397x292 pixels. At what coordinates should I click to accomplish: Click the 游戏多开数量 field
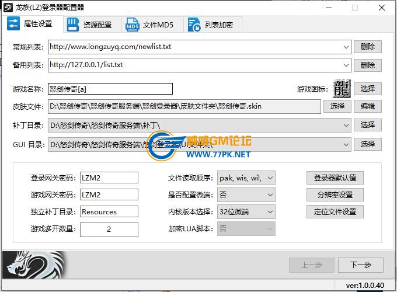(x=109, y=230)
